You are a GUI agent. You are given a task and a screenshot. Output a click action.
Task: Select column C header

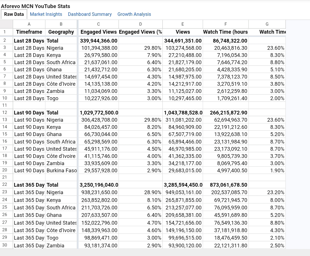pyautogui.click(x=98, y=24)
